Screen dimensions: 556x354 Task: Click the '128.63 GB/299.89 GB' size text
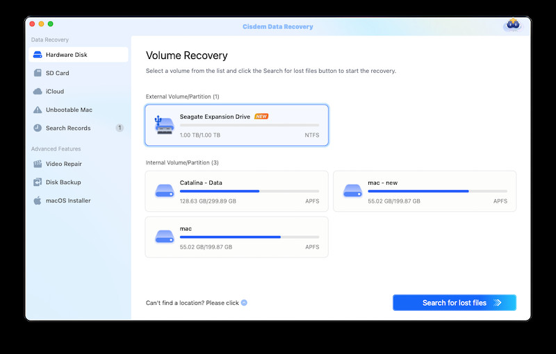pyautogui.click(x=208, y=201)
